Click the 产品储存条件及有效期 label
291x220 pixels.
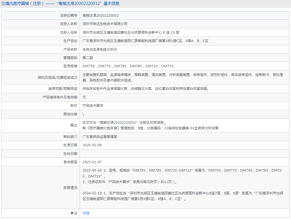coord(60,97)
